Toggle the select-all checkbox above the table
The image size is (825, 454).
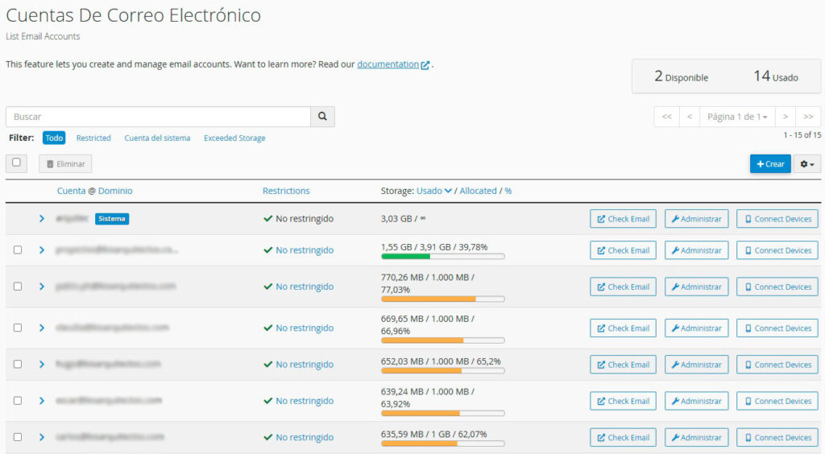17,163
